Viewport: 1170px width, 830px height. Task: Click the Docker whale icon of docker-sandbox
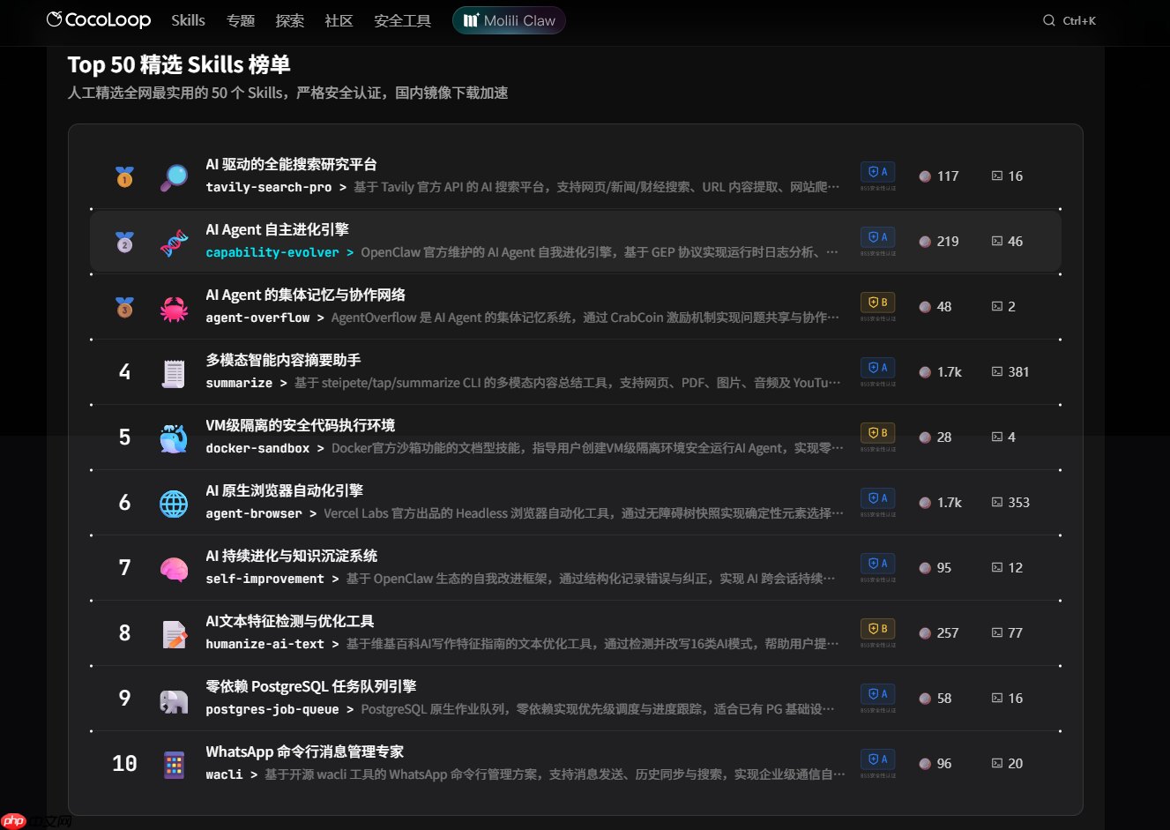(x=174, y=437)
